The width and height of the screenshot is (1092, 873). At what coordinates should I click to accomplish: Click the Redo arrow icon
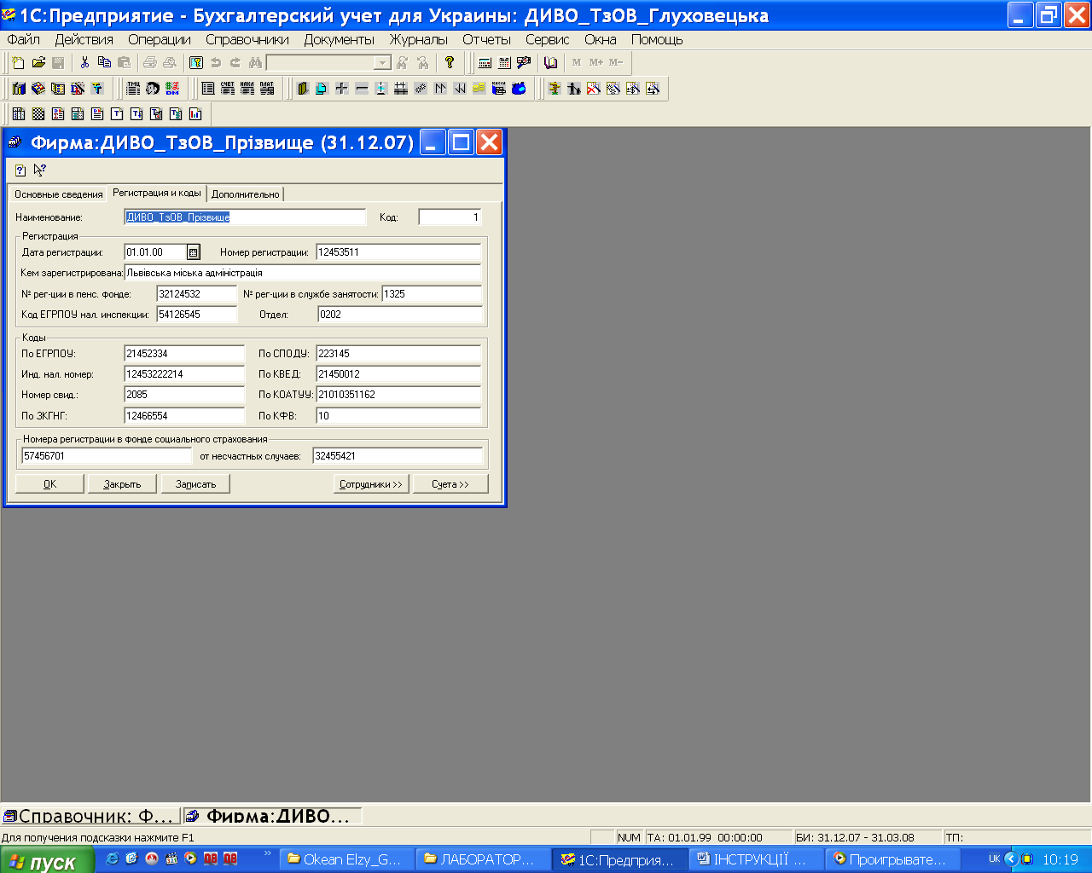pyautogui.click(x=235, y=62)
